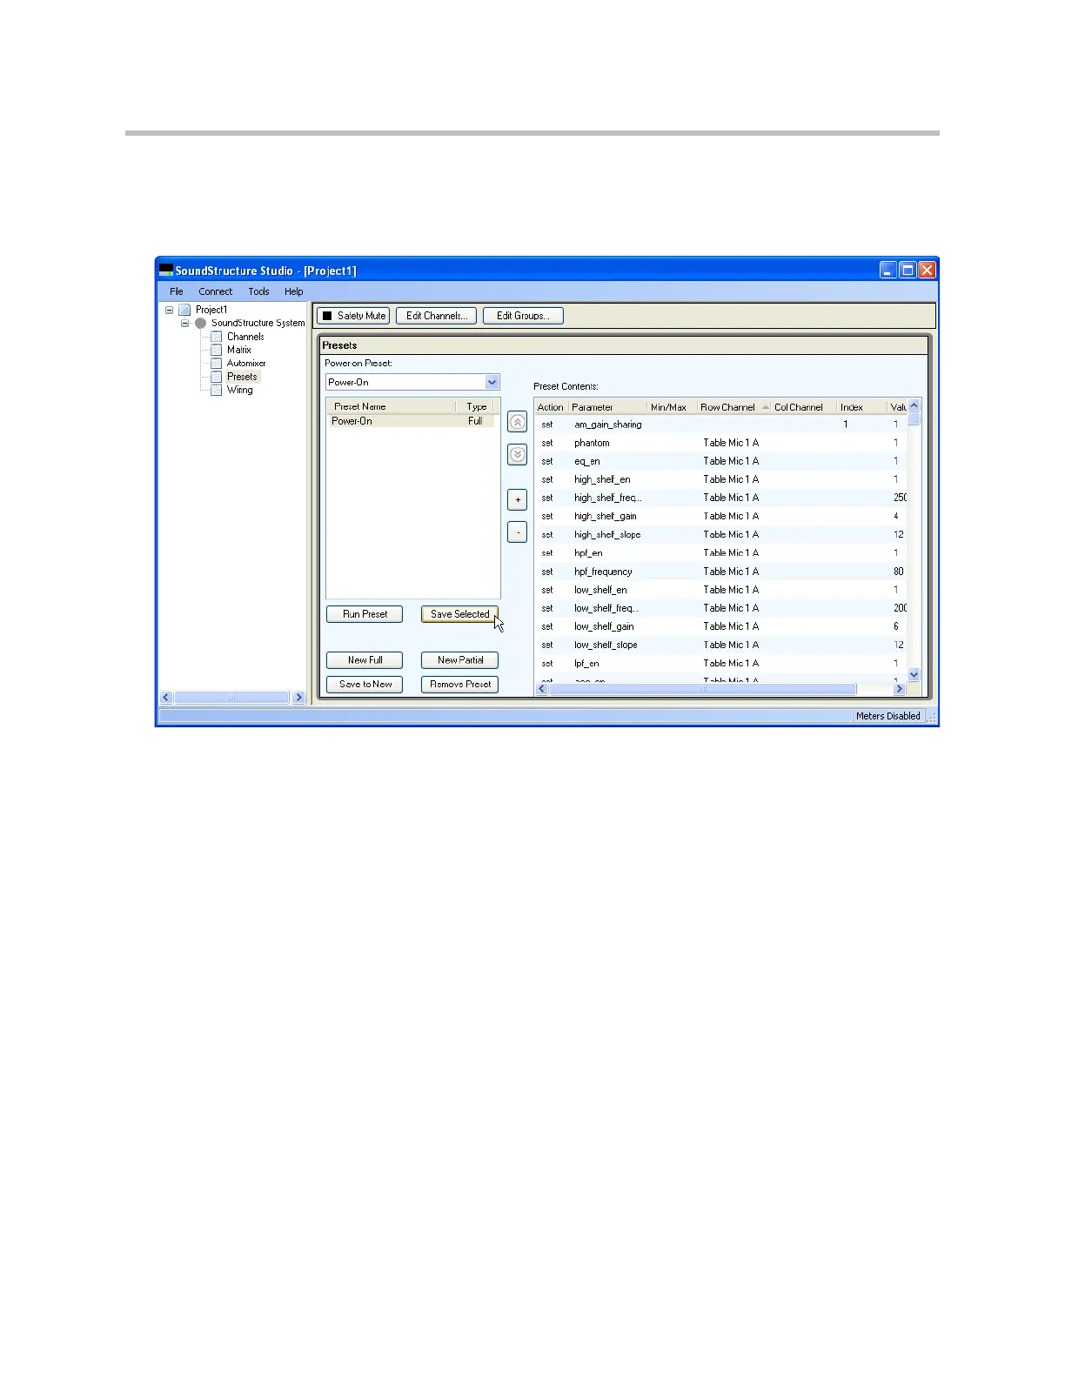Click the Save Selected button
Image resolution: width=1065 pixels, height=1378 pixels.
coord(459,614)
